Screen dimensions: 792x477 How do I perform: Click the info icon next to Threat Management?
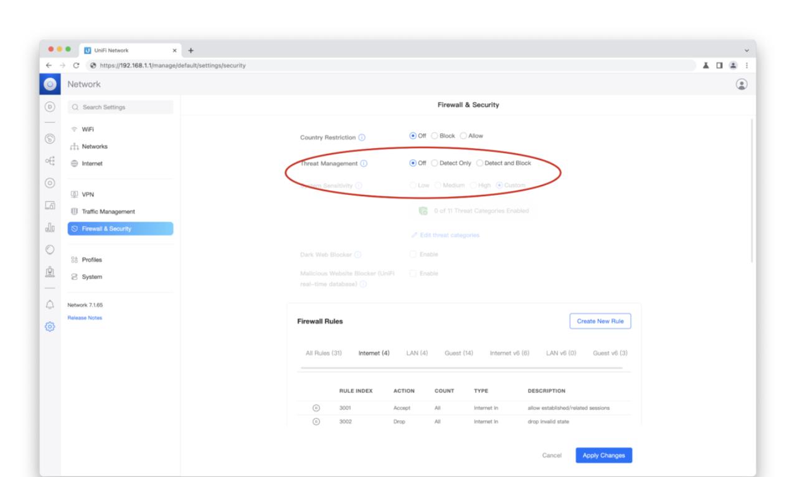364,164
